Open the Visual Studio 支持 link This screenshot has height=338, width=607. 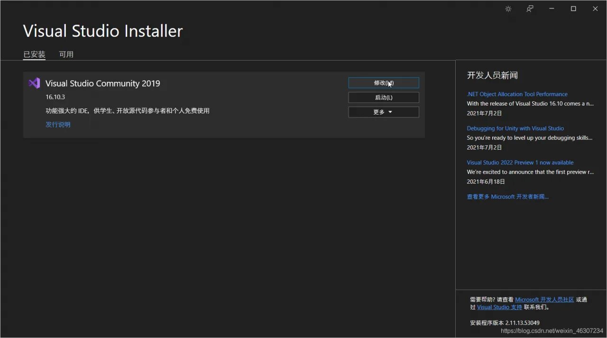[x=499, y=307]
